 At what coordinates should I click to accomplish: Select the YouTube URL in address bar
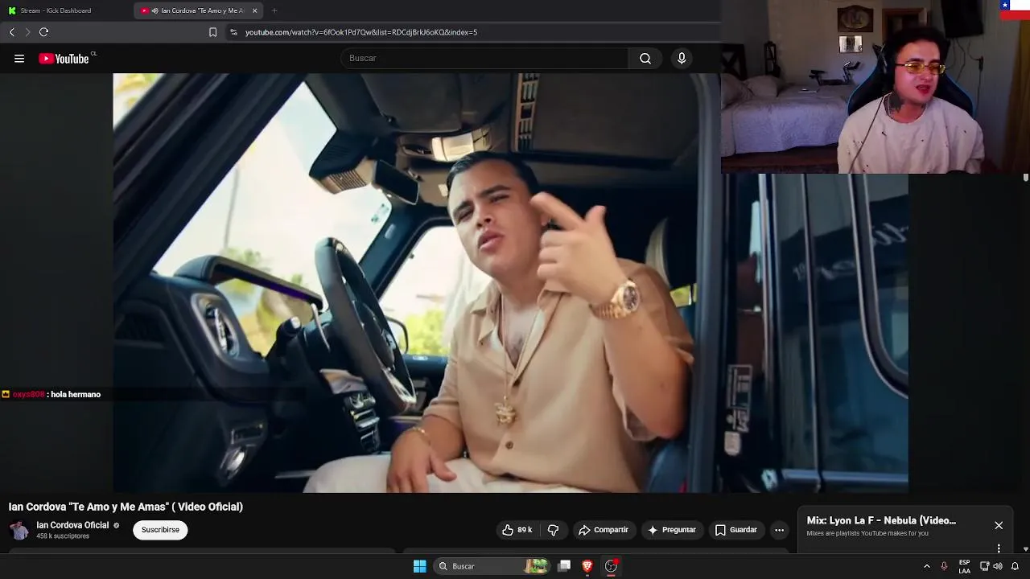point(361,32)
